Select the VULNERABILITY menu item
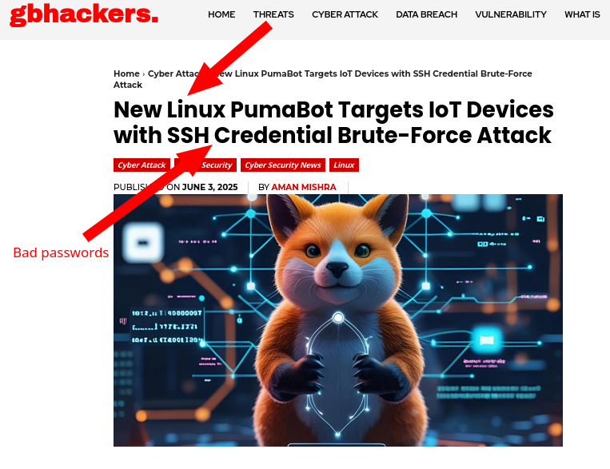 coord(511,14)
